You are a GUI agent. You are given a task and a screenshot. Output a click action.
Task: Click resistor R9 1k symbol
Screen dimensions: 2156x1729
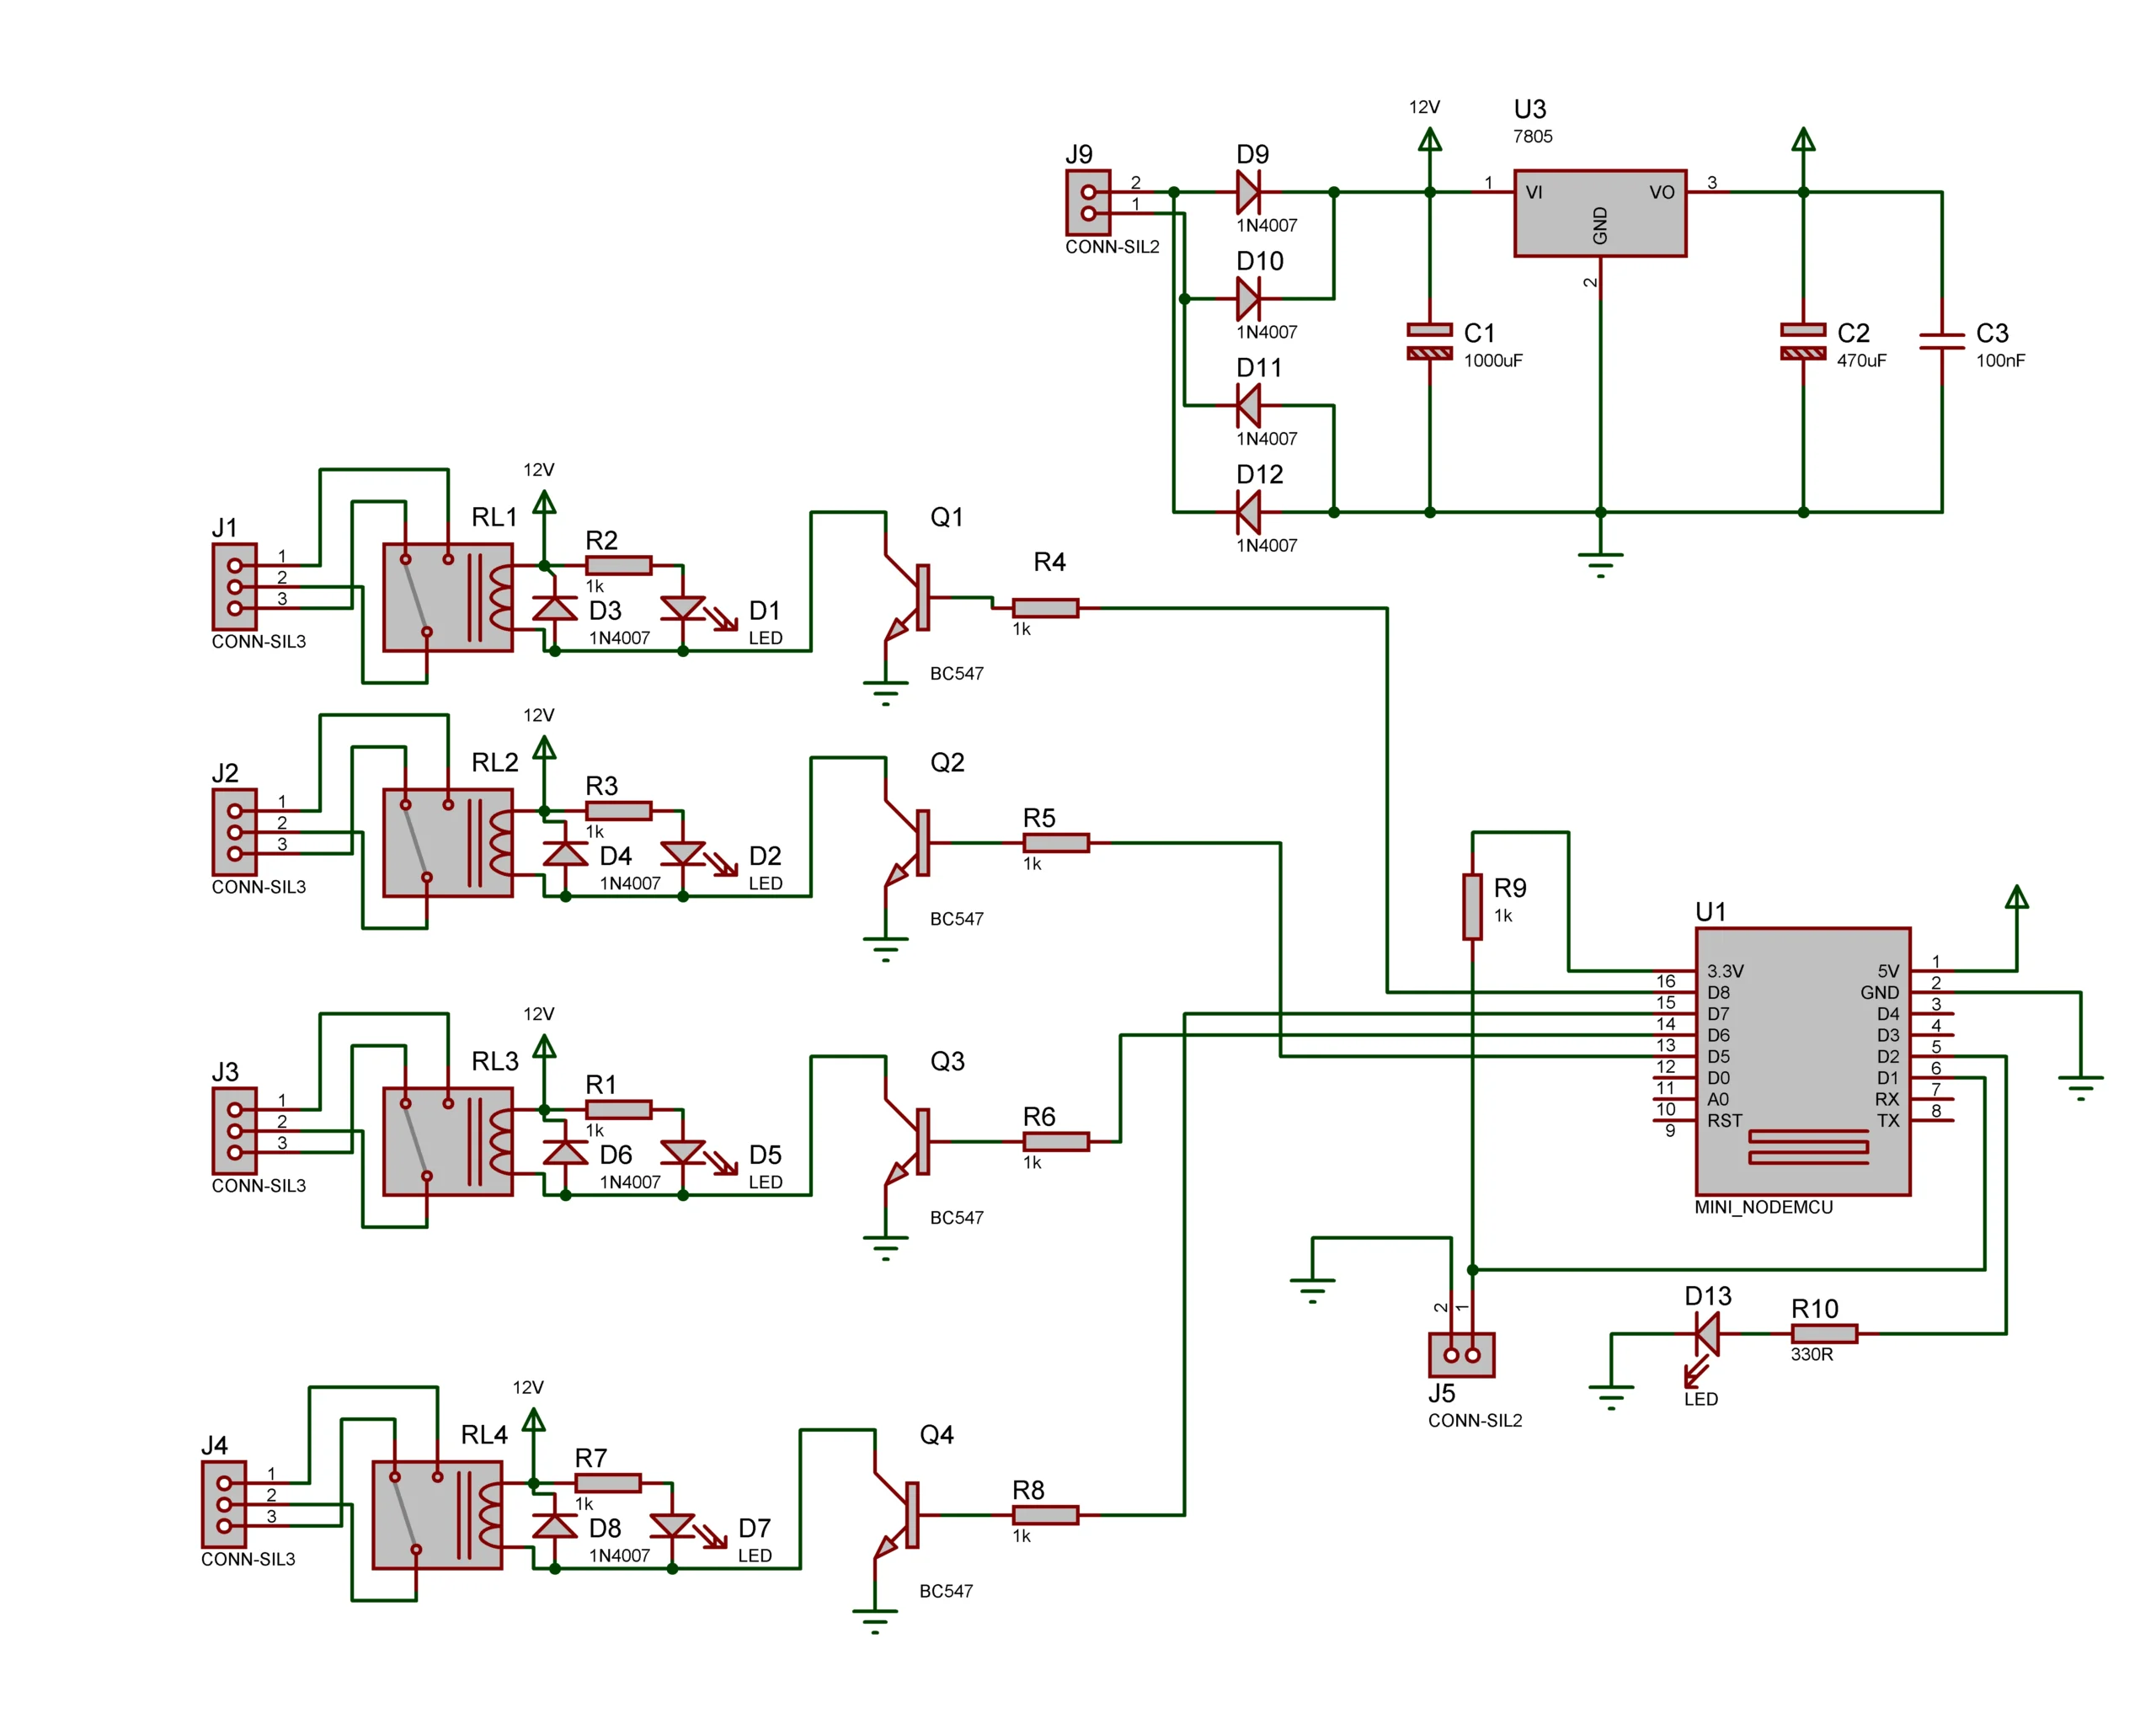tap(1471, 908)
